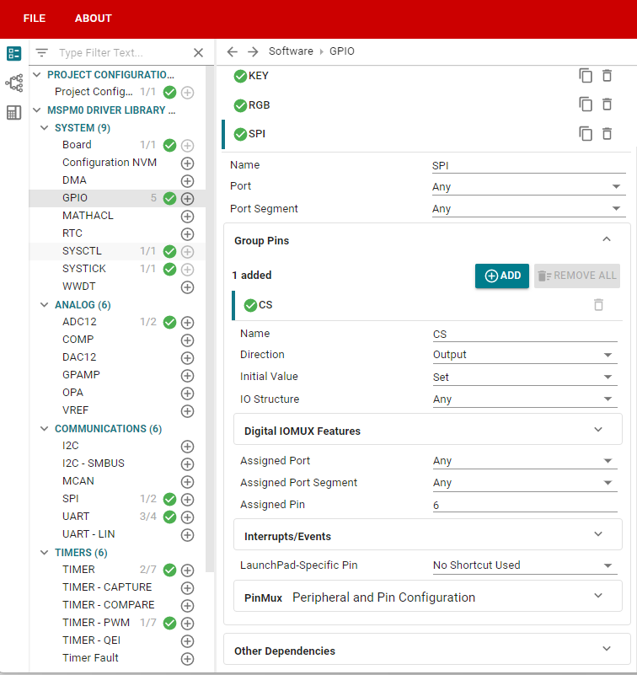Select the SYSCTL module
637x675 pixels.
[x=82, y=251]
